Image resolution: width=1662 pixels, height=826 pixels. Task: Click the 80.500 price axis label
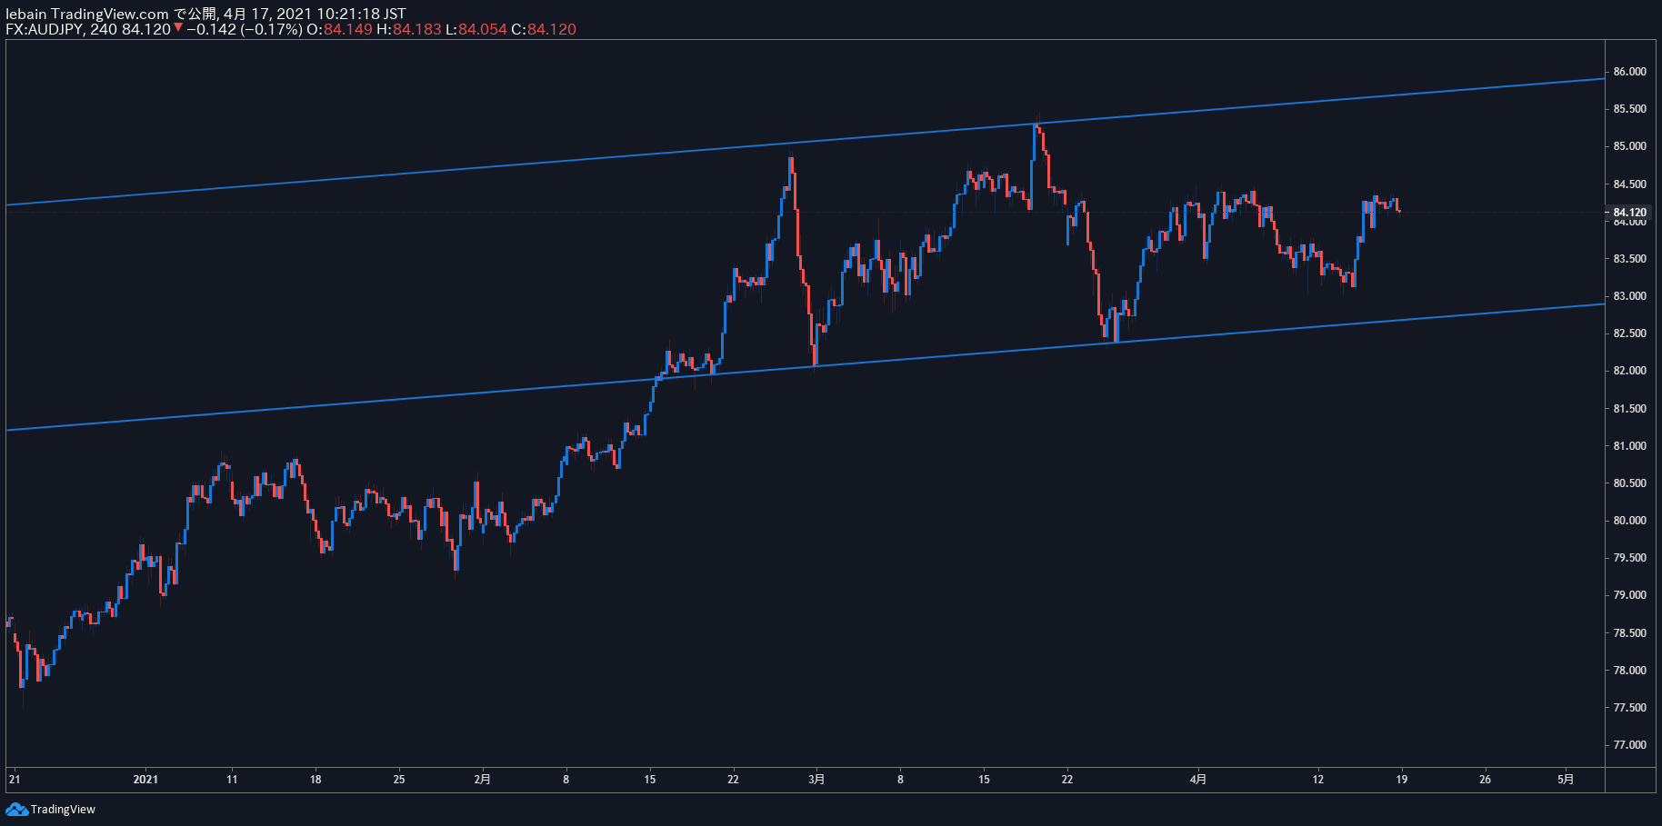click(1629, 483)
